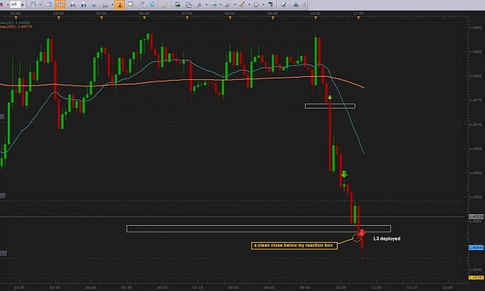Click the 06:00 session marker triangle
This screenshot has width=485, height=291.
144,18
